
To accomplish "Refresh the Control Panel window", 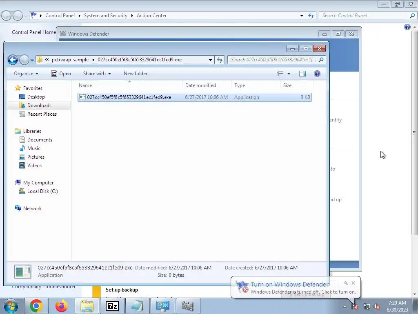I will pyautogui.click(x=311, y=16).
